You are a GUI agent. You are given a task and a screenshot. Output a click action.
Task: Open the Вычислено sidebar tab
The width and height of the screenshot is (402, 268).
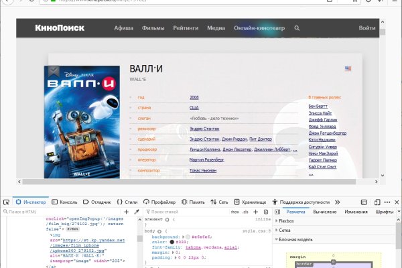326,211
